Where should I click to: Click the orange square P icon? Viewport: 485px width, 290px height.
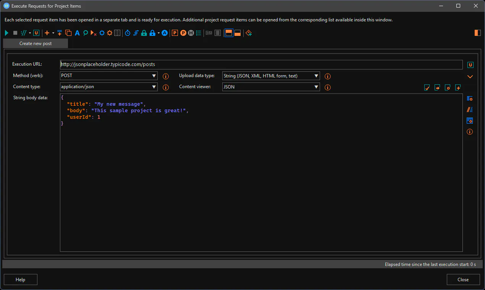[175, 33]
